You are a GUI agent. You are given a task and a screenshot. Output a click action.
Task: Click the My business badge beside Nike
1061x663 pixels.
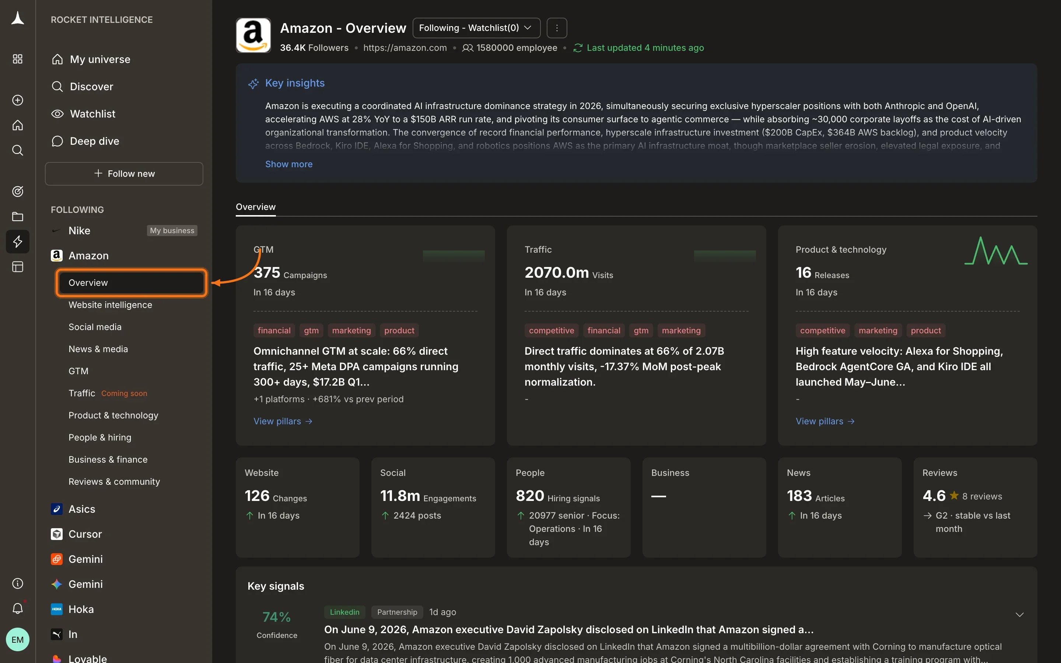point(172,231)
